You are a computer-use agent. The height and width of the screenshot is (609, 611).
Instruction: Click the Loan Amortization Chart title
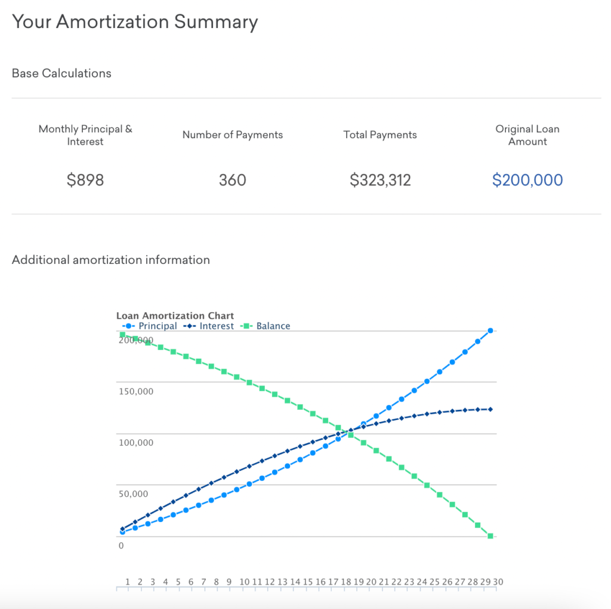pos(175,316)
